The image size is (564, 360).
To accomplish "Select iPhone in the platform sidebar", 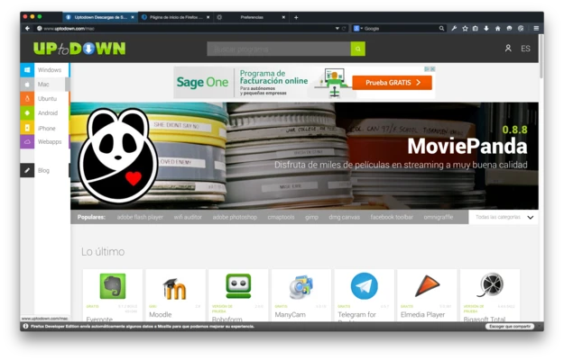I will pyautogui.click(x=45, y=128).
